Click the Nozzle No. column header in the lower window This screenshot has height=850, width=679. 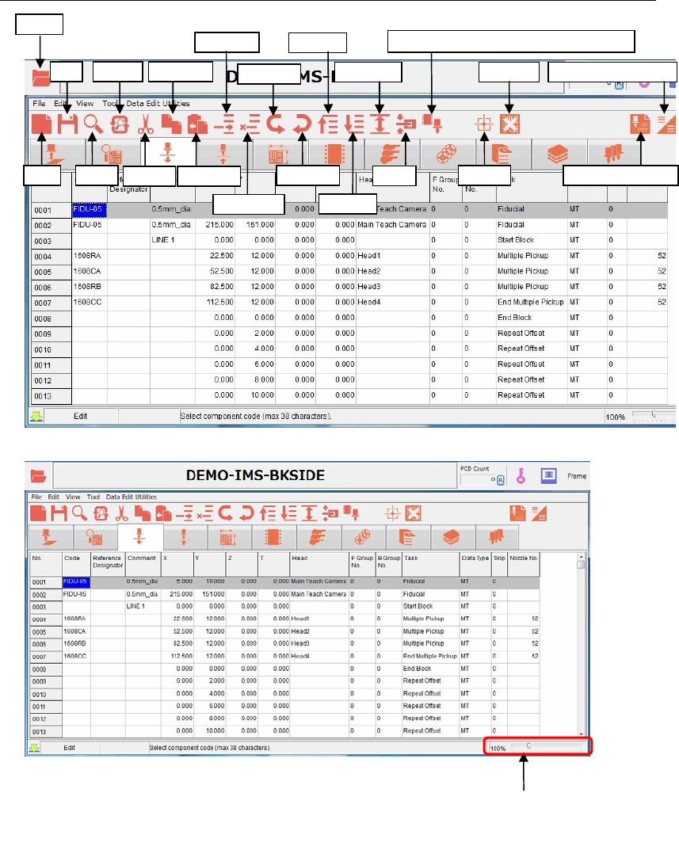(524, 564)
